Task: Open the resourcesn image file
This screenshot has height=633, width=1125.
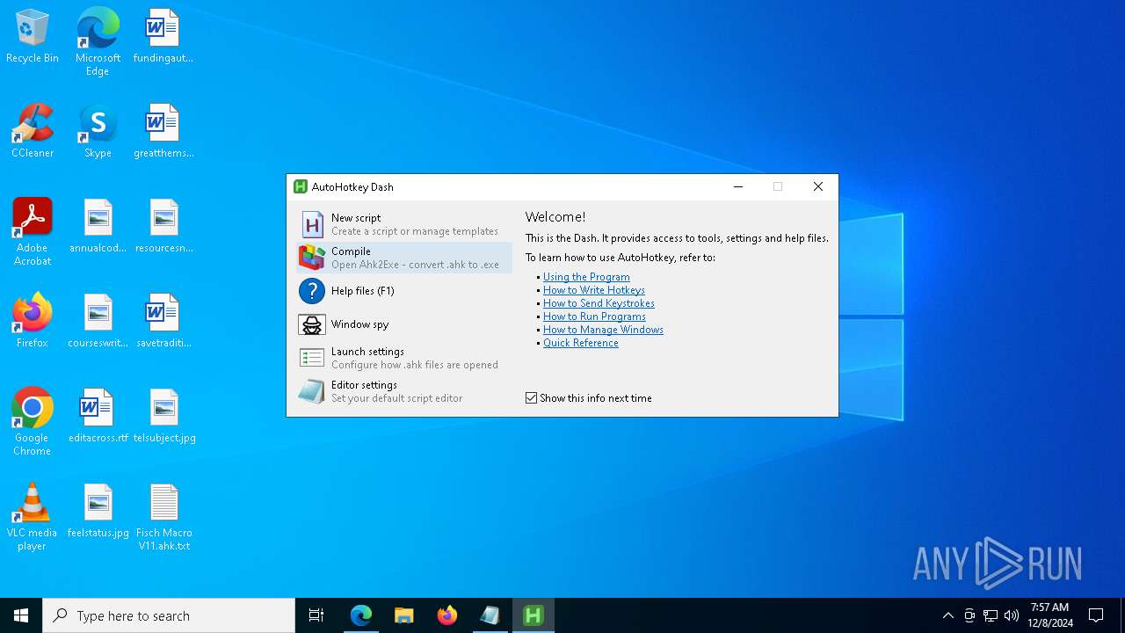Action: click(x=164, y=217)
